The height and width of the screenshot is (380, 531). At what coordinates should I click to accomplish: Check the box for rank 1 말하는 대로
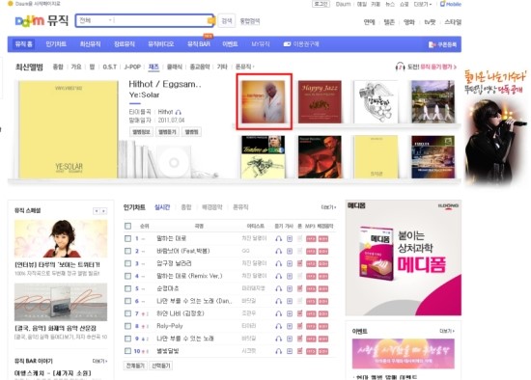(x=127, y=238)
